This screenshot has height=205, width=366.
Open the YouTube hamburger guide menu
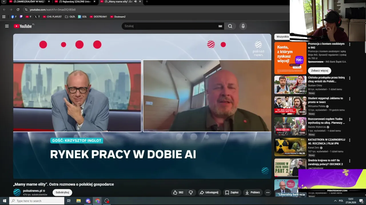click(7, 26)
